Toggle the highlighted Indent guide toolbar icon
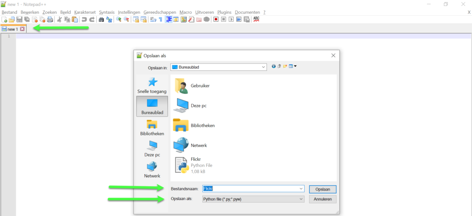This screenshot has width=472, height=216. tap(169, 19)
